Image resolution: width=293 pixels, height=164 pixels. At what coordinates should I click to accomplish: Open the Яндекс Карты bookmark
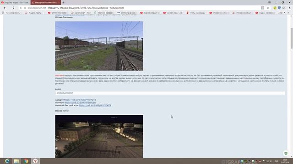pyautogui.click(x=35, y=13)
